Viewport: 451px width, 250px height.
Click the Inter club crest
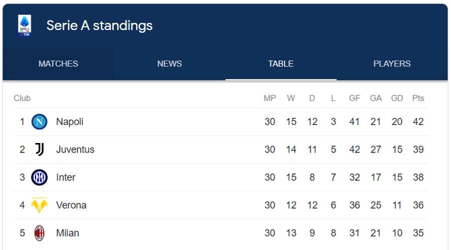(x=39, y=177)
